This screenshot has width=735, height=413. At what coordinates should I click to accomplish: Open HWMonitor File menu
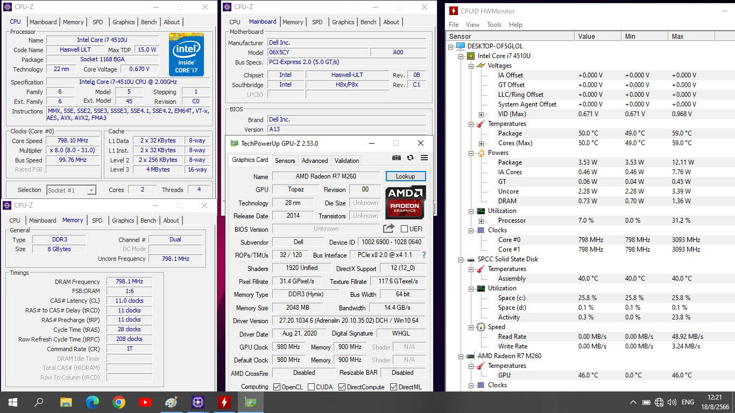pos(454,25)
